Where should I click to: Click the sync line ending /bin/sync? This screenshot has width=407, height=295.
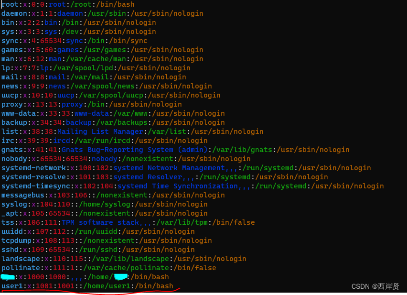tap(75, 41)
